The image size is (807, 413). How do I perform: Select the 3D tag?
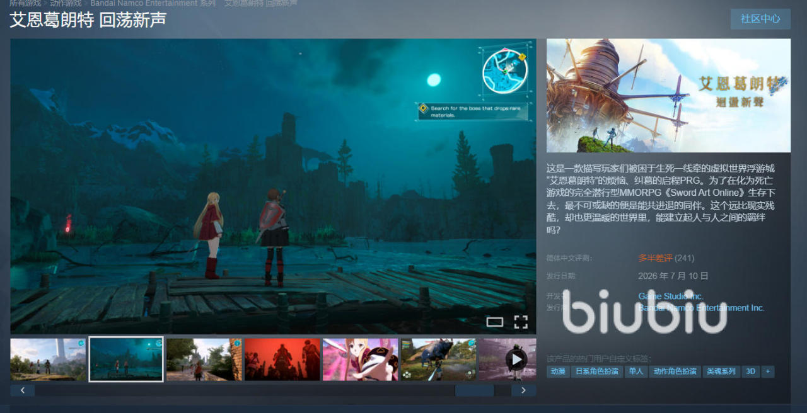pos(750,371)
